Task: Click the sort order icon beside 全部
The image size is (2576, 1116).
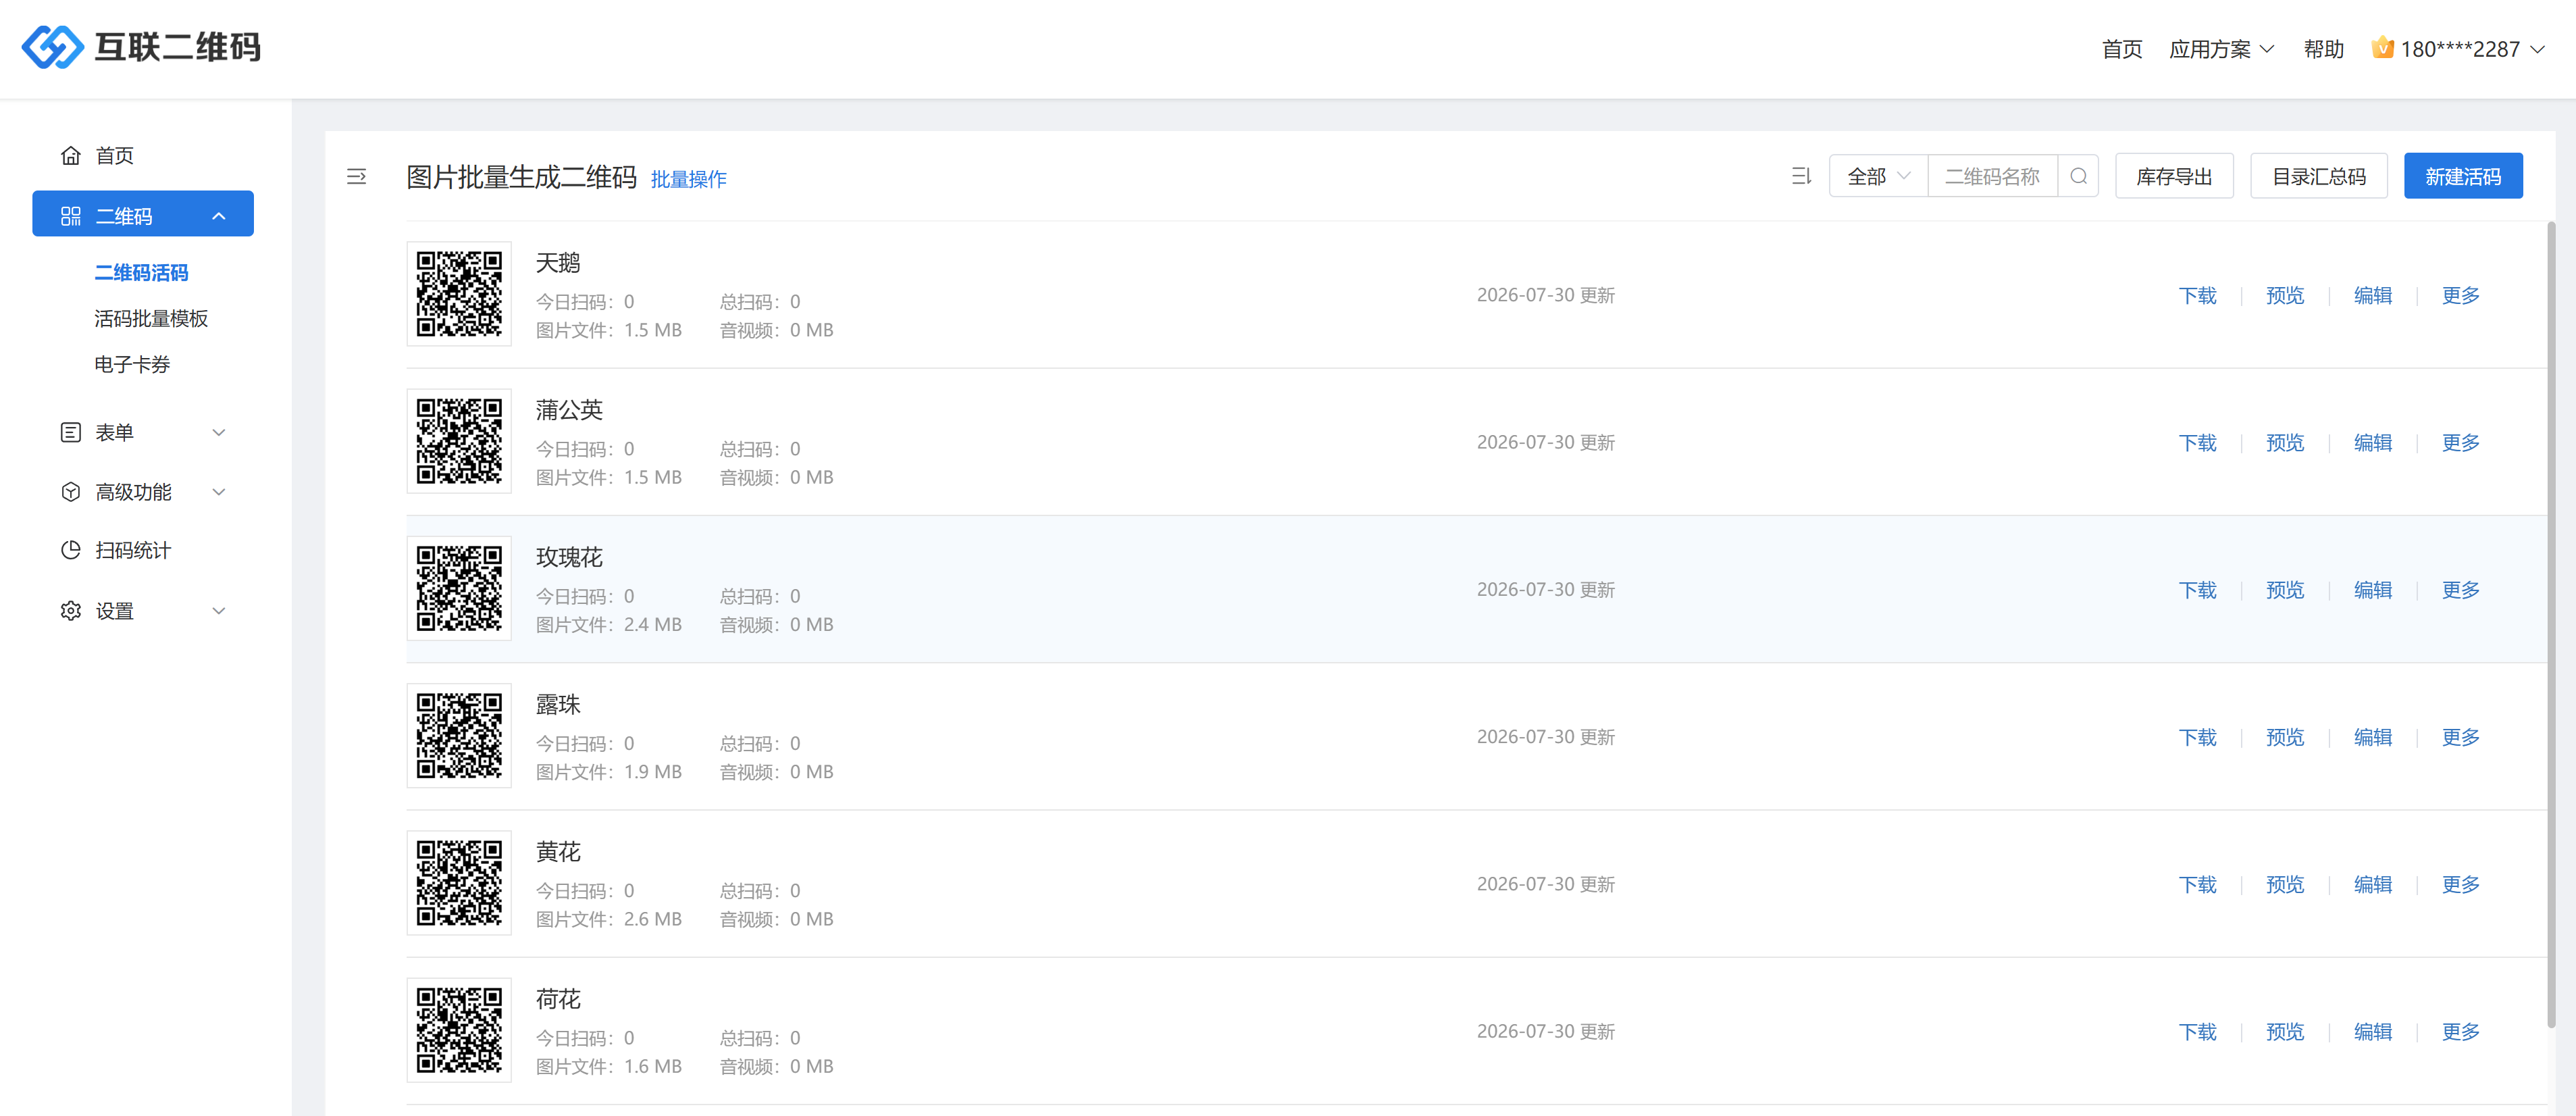Action: (1801, 176)
